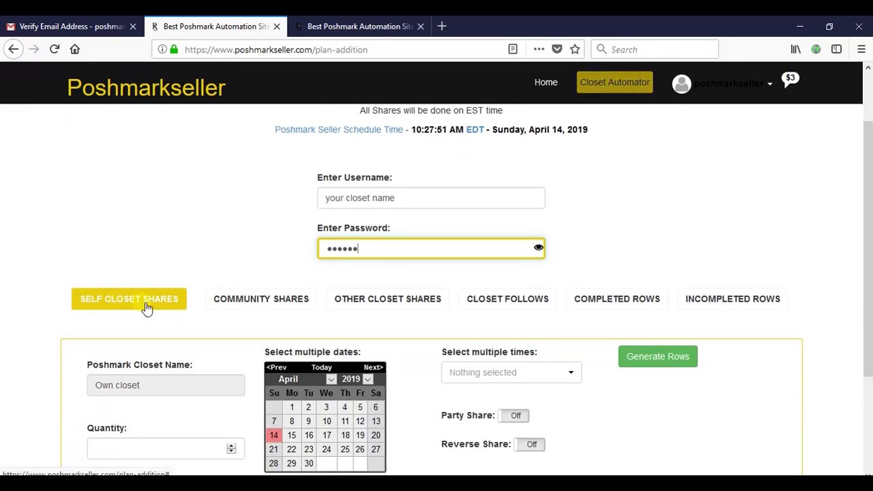This screenshot has height=491, width=873.
Task: Select the Incompleted Rows tab
Action: pos(733,299)
